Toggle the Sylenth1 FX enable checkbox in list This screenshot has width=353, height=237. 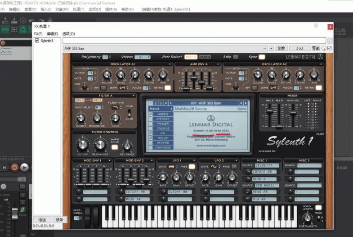37,41
